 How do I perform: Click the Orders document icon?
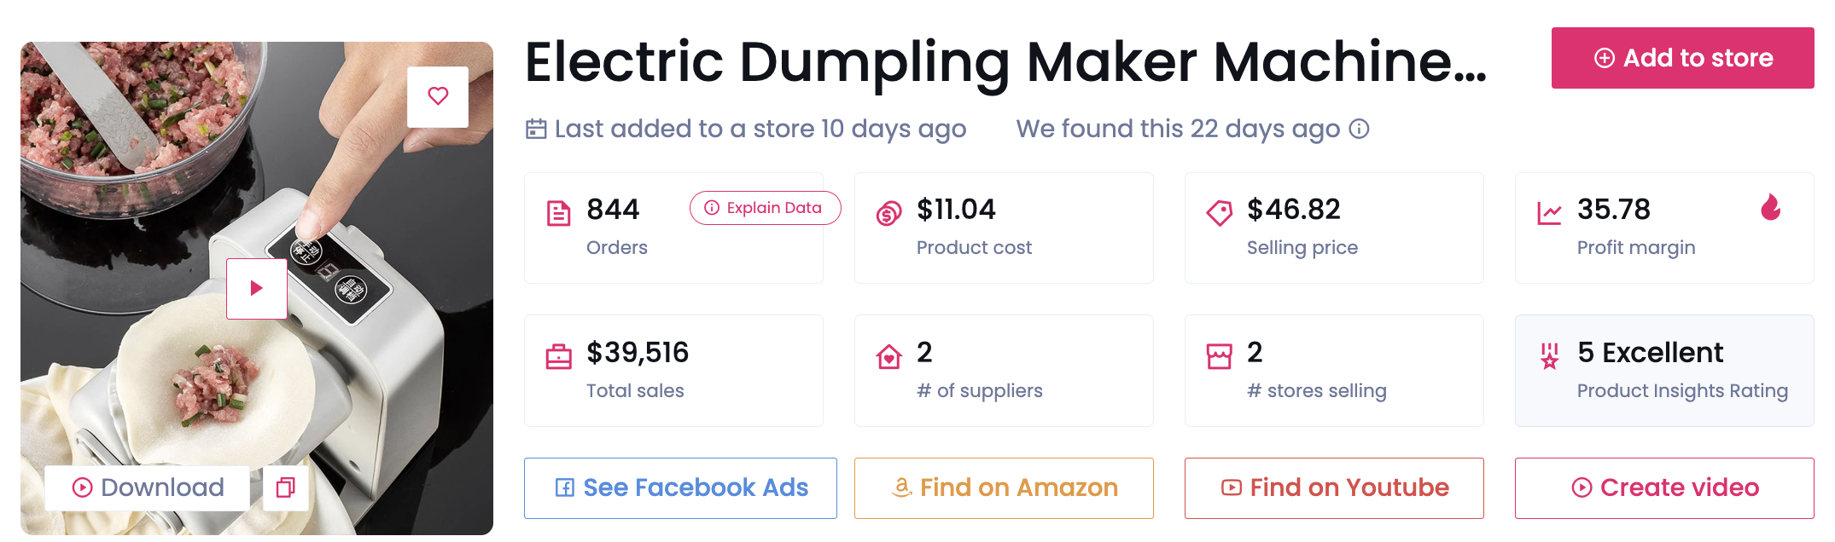click(x=558, y=213)
